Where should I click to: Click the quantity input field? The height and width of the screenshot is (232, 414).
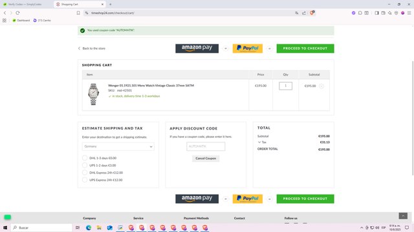pos(285,86)
